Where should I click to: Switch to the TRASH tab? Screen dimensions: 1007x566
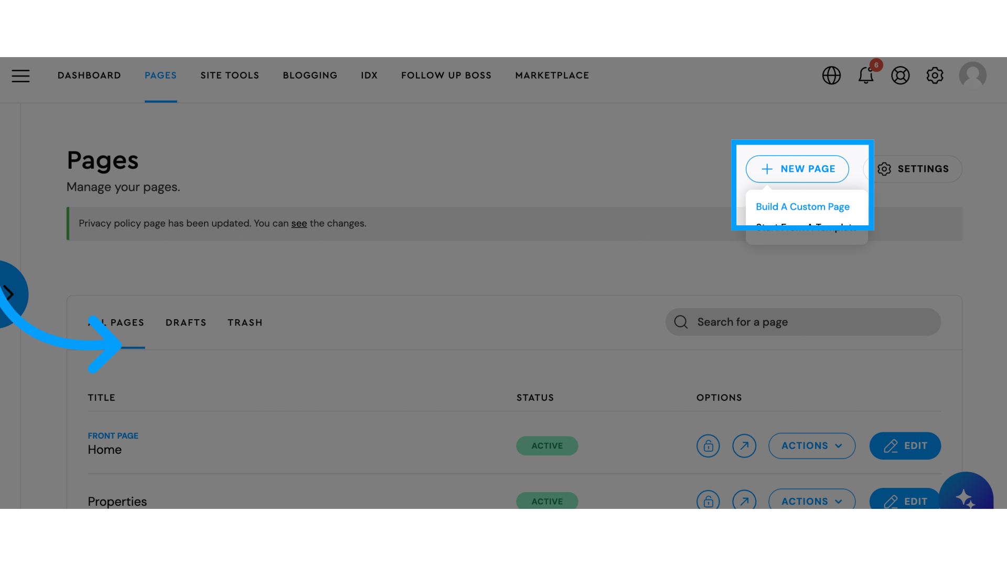point(245,322)
